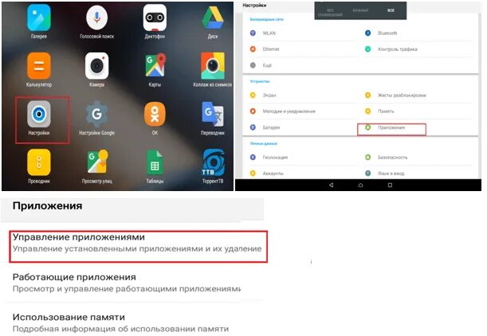Open Работающие приложения entry
This screenshot has height=336, width=487.
click(126, 283)
